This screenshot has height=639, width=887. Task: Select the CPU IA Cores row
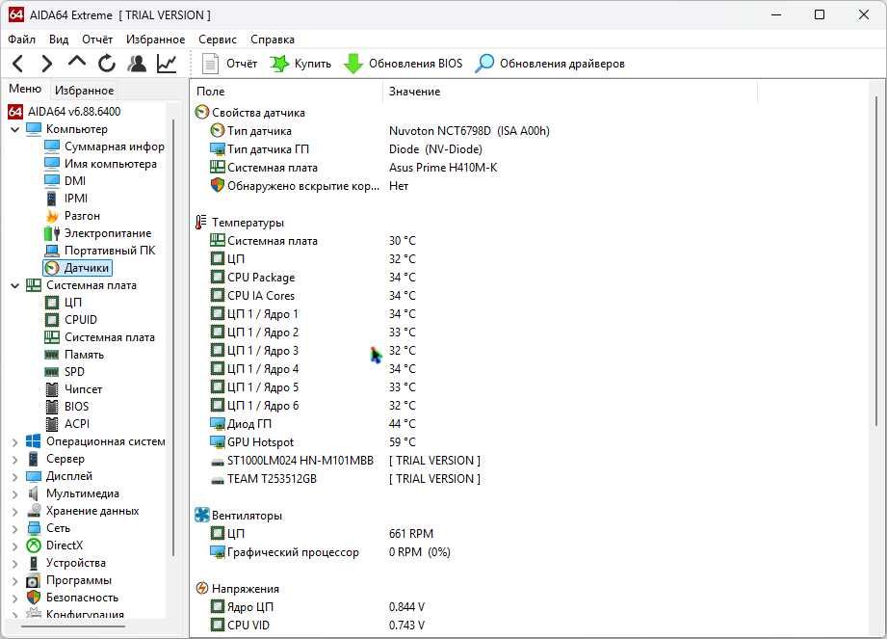coord(312,296)
